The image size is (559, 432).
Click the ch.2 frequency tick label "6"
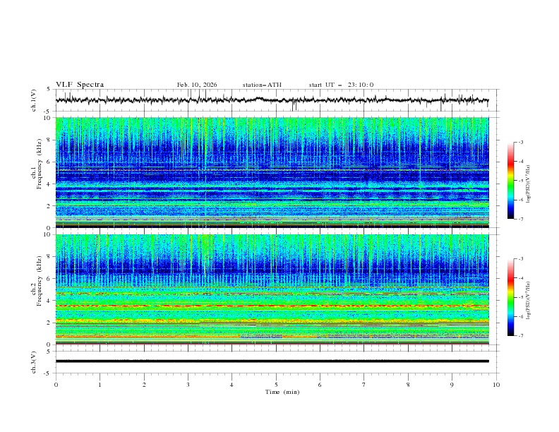click(x=49, y=279)
